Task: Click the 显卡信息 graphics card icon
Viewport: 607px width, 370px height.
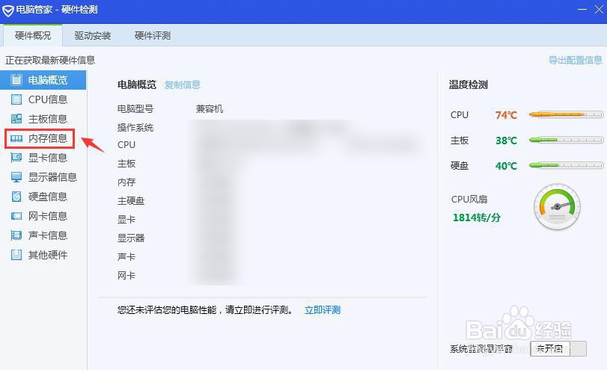Action: click(x=16, y=158)
